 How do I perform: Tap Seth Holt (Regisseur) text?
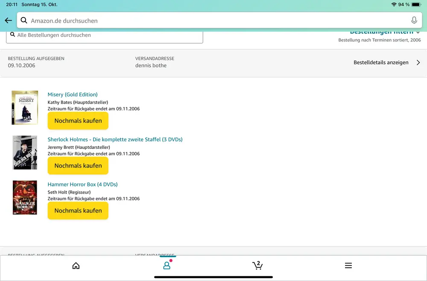tap(69, 192)
